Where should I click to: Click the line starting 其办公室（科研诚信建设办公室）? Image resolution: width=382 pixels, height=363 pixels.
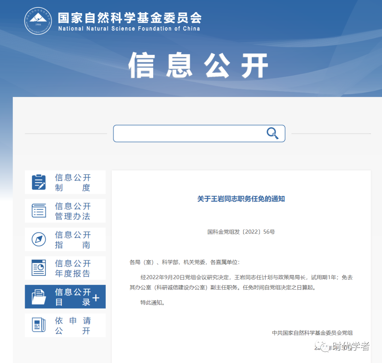pos(223,288)
